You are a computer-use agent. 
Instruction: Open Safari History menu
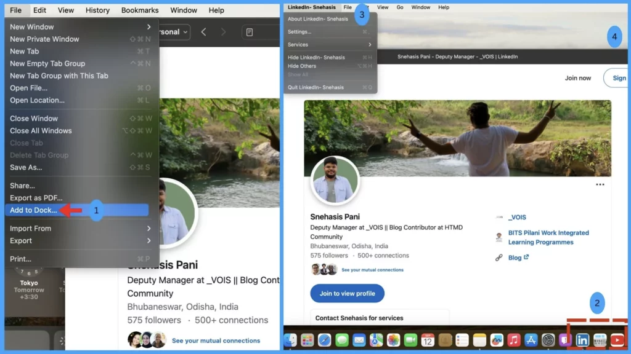click(x=97, y=10)
